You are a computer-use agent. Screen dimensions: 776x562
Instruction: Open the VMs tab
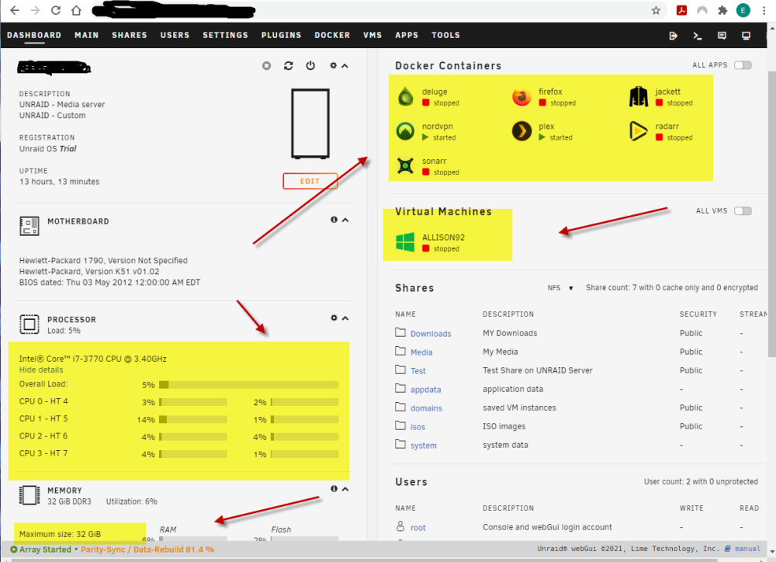[372, 35]
